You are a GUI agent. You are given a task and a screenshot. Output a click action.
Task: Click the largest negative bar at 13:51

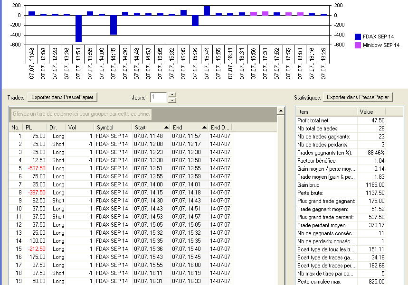78,28
